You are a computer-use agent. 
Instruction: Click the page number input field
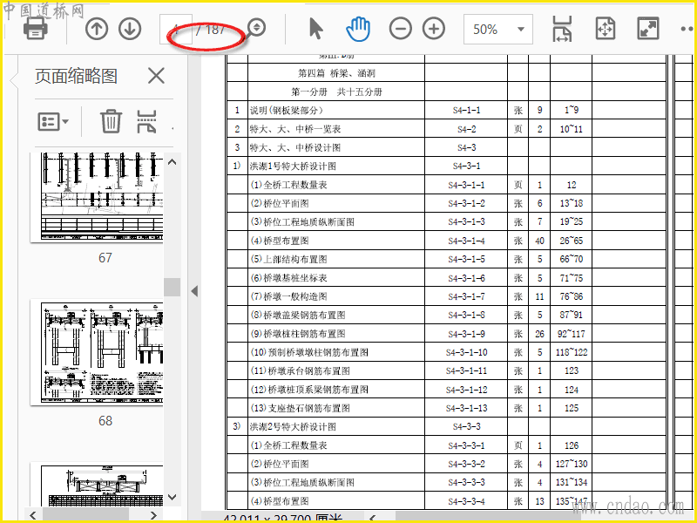pos(176,30)
